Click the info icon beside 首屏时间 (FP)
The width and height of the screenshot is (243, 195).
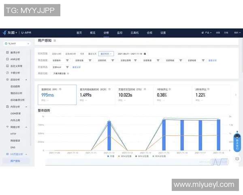60,89
